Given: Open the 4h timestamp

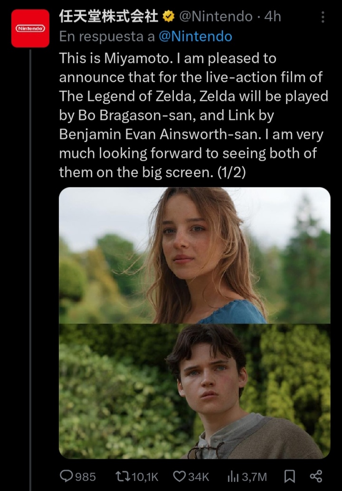Looking at the screenshot, I should [273, 17].
